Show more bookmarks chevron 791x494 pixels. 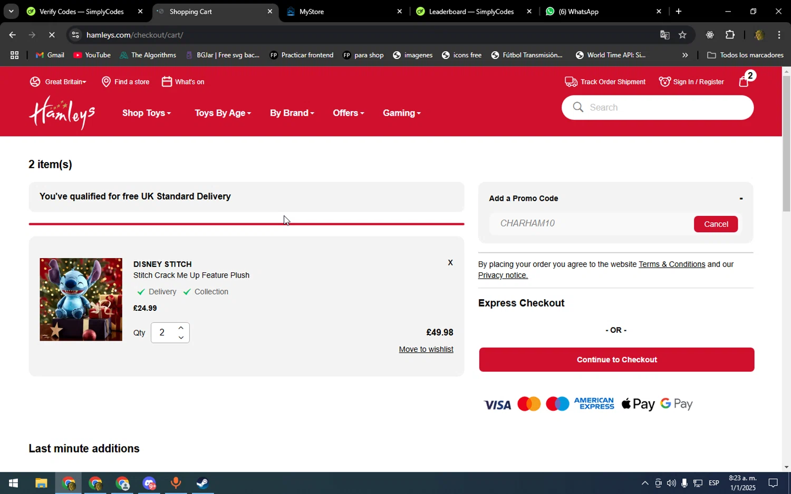(x=685, y=55)
